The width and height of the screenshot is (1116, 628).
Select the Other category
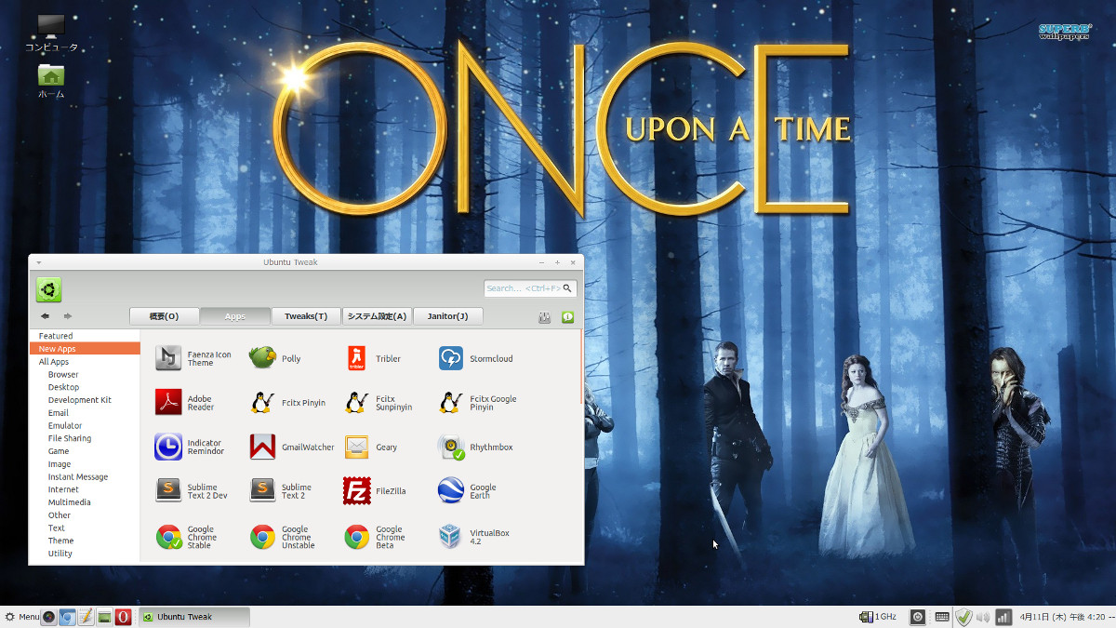coord(85,515)
